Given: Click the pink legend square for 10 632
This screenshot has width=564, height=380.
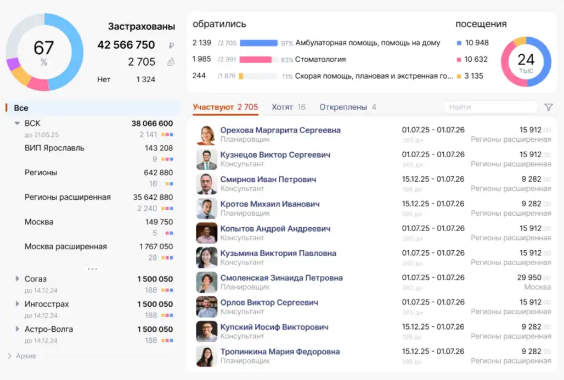Looking at the screenshot, I should 459,60.
